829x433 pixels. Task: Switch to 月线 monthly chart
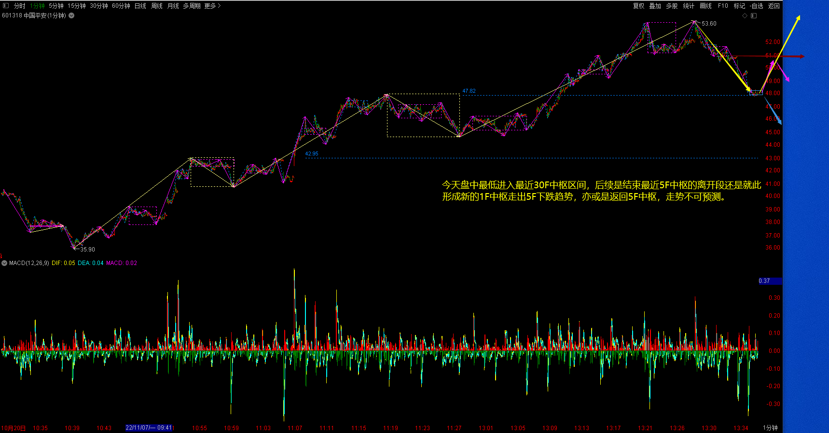coord(173,6)
